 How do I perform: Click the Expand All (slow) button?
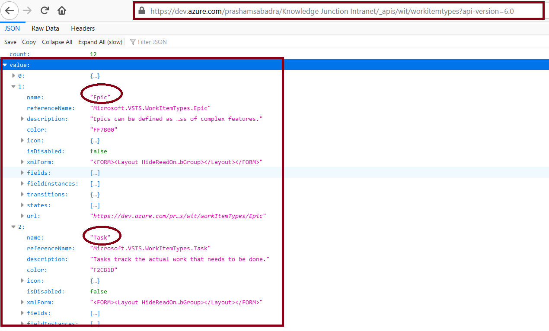pyautogui.click(x=100, y=42)
